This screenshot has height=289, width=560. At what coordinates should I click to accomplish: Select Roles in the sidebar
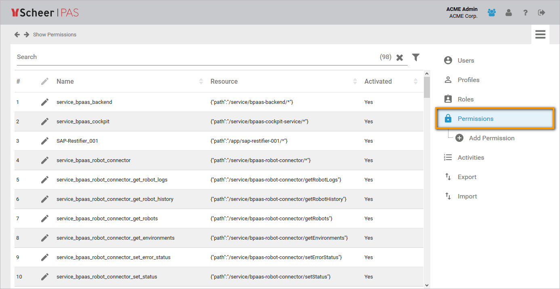tap(465, 99)
